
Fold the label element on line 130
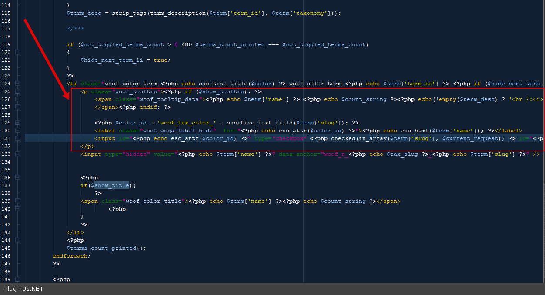(18, 131)
